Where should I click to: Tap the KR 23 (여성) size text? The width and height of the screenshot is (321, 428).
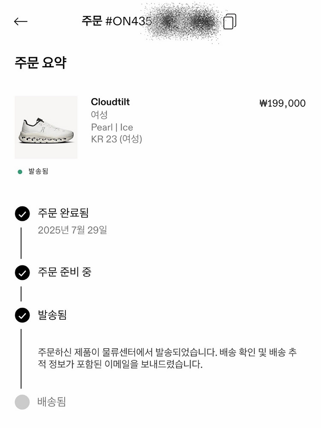116,139
